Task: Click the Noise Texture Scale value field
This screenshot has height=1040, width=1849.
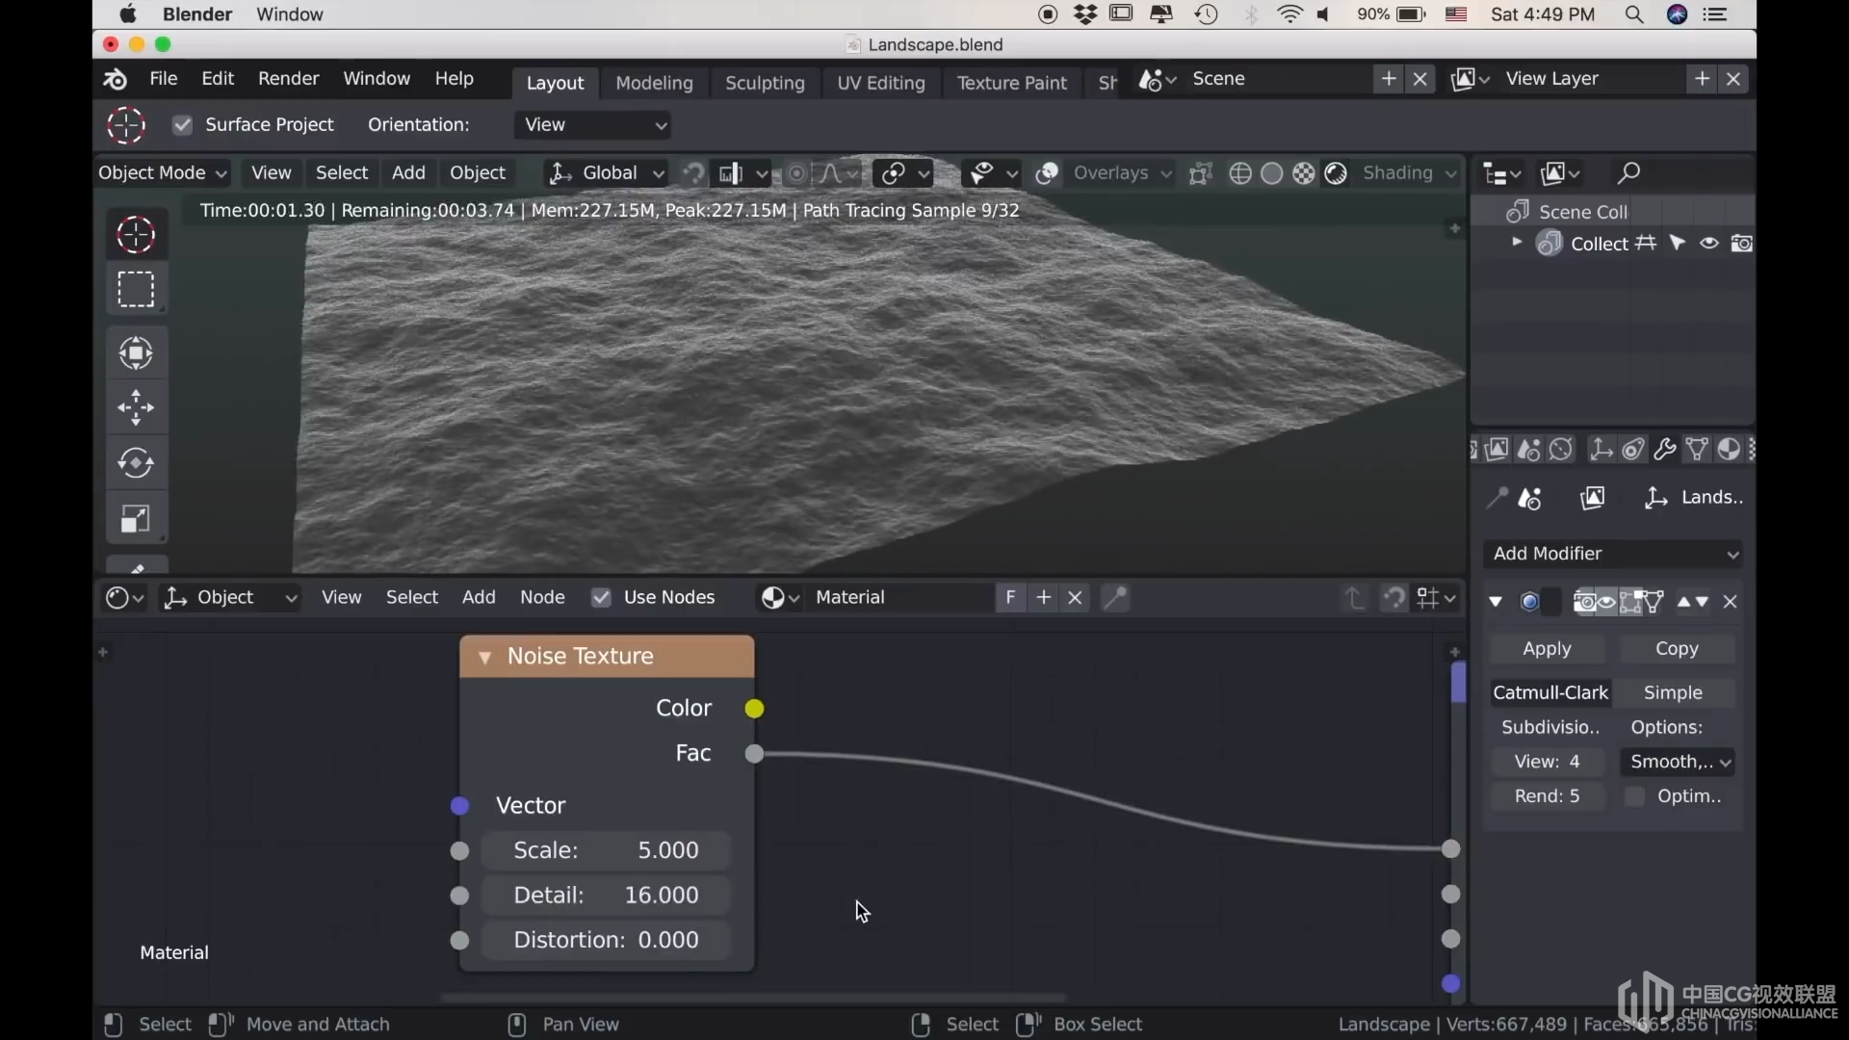Action: tap(606, 851)
